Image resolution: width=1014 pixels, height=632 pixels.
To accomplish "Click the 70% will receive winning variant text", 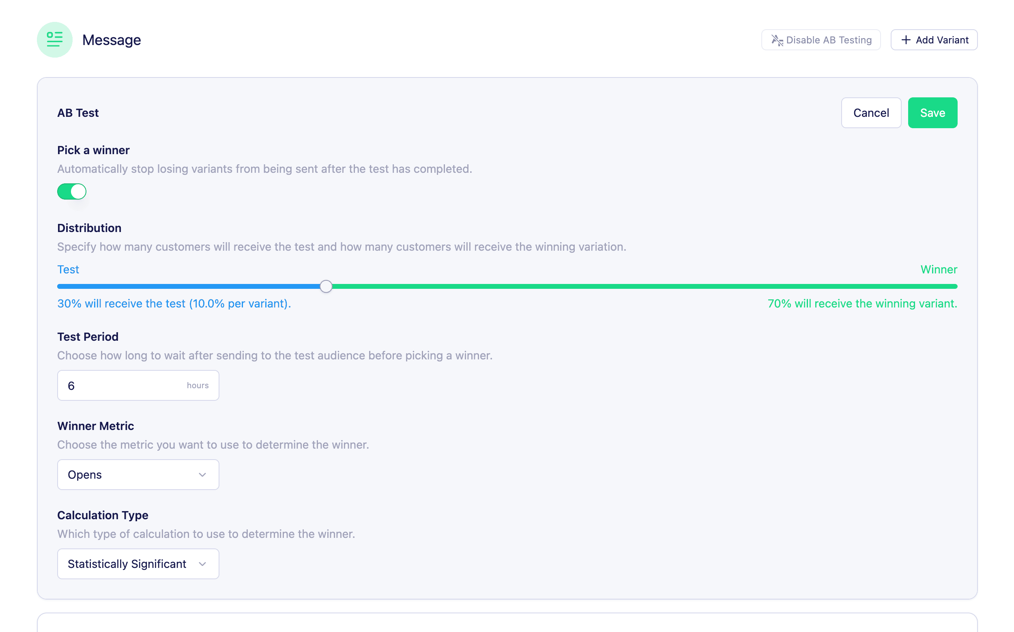I will (862, 303).
